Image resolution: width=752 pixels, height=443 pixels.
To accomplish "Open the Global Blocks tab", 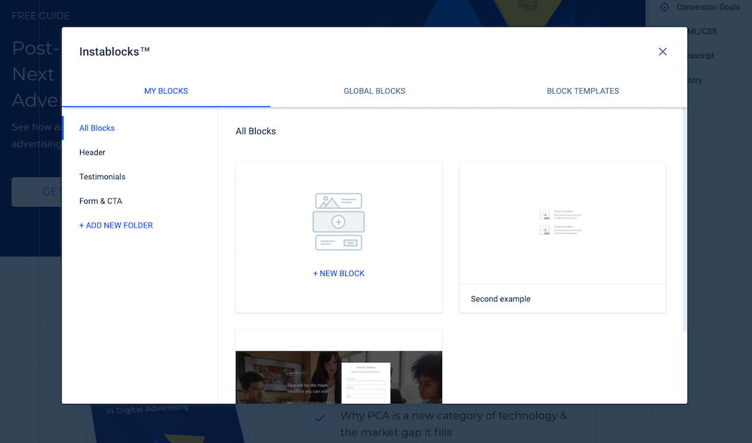I will [x=374, y=91].
